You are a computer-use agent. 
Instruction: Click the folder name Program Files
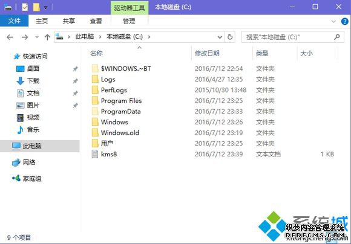121,101
